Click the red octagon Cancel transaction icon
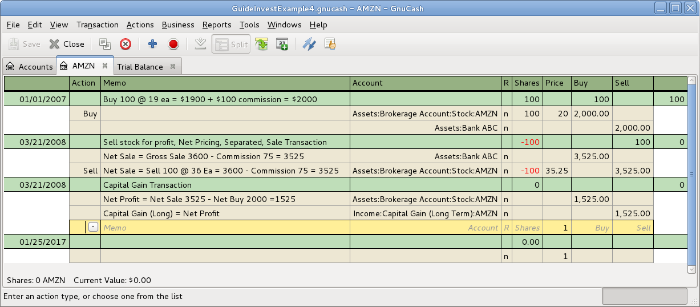Viewport: 700px width, 307px height. pos(174,44)
